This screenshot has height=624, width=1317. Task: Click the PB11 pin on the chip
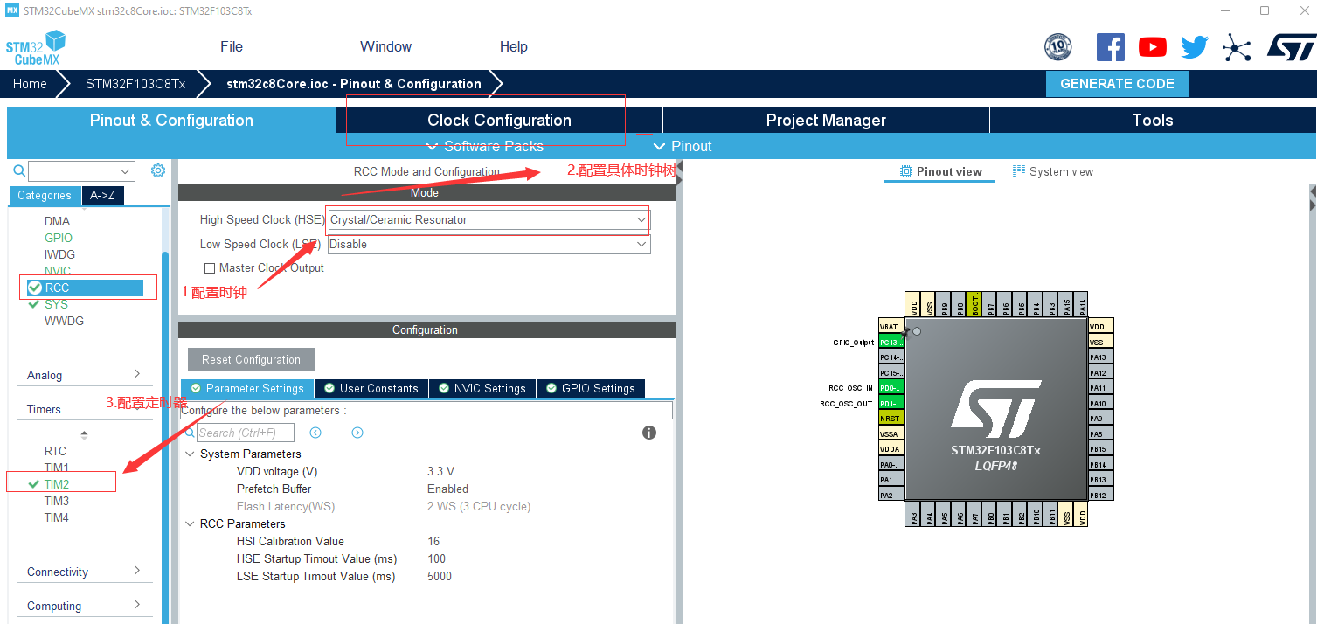tap(1052, 514)
